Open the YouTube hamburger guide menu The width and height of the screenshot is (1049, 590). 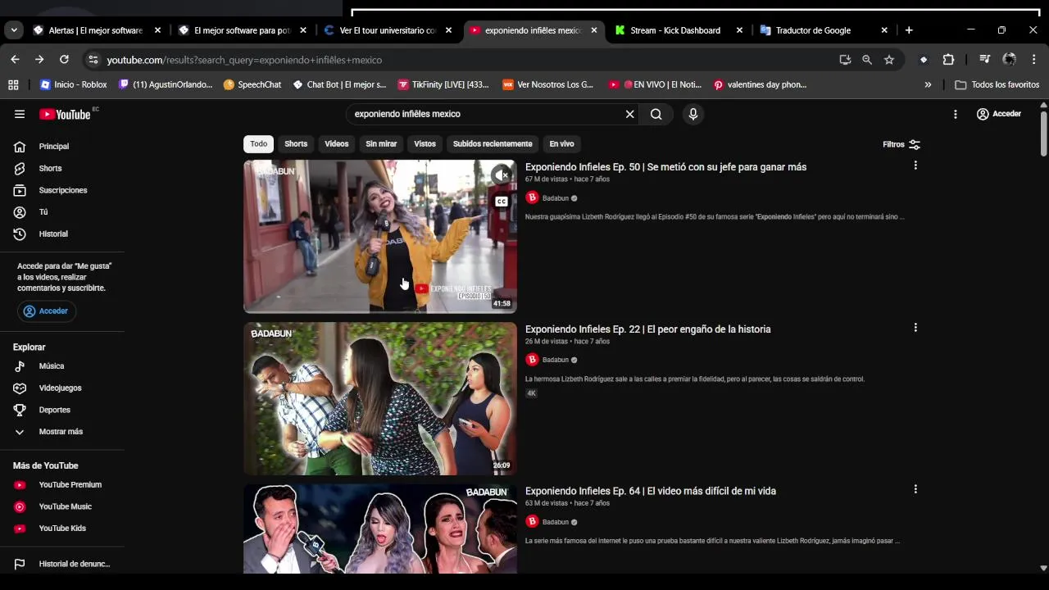click(x=20, y=114)
